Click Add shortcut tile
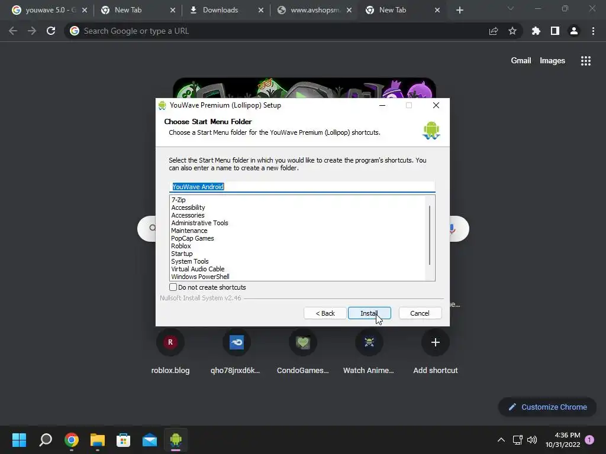Image resolution: width=606 pixels, height=454 pixels. (x=436, y=352)
